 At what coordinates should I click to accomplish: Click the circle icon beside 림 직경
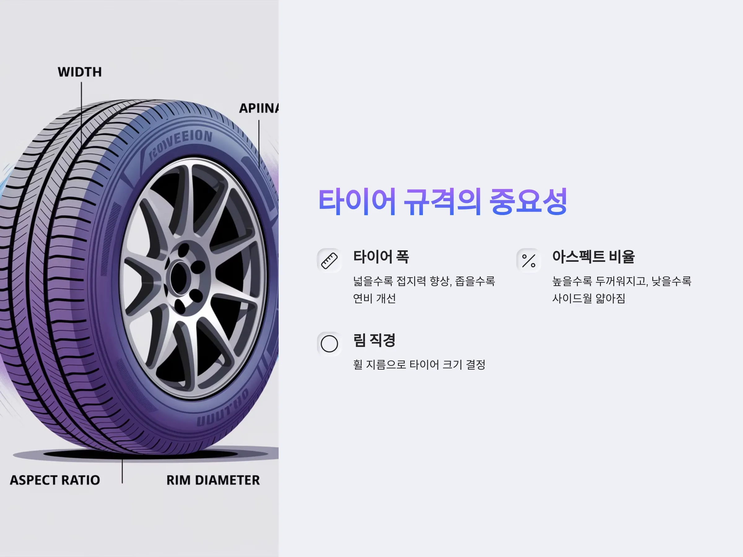pyautogui.click(x=329, y=344)
